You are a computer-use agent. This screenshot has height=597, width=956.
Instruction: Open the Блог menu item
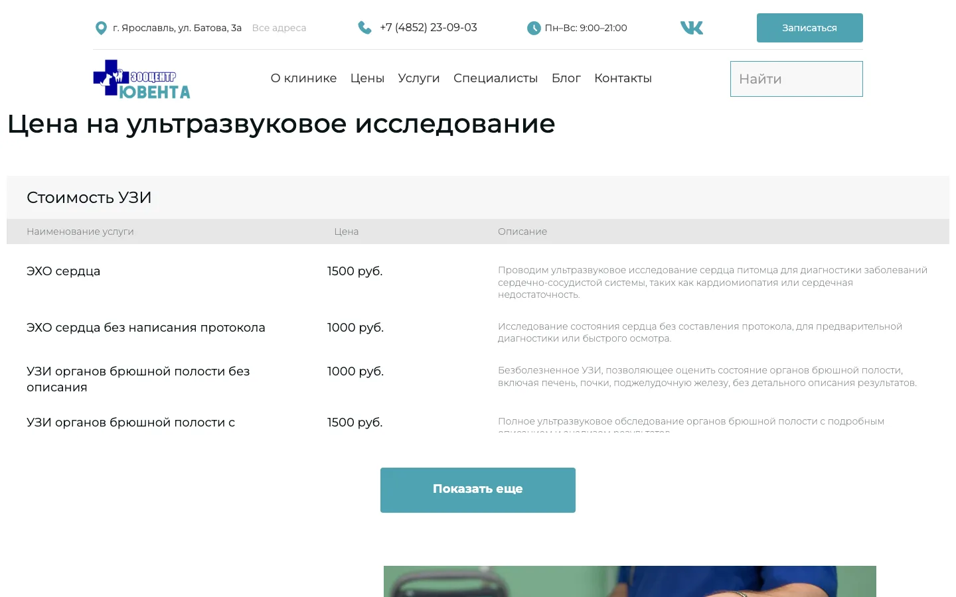pyautogui.click(x=566, y=78)
